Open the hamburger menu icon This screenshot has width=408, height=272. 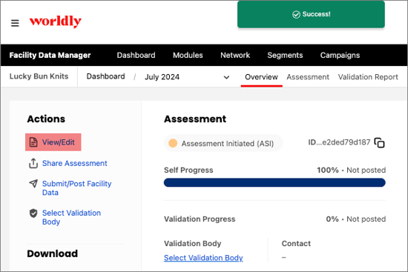tap(15, 23)
